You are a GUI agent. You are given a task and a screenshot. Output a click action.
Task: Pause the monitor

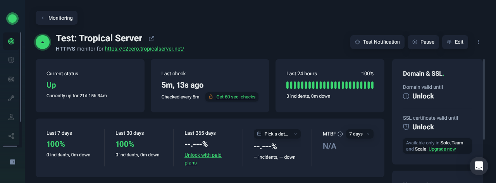[423, 42]
